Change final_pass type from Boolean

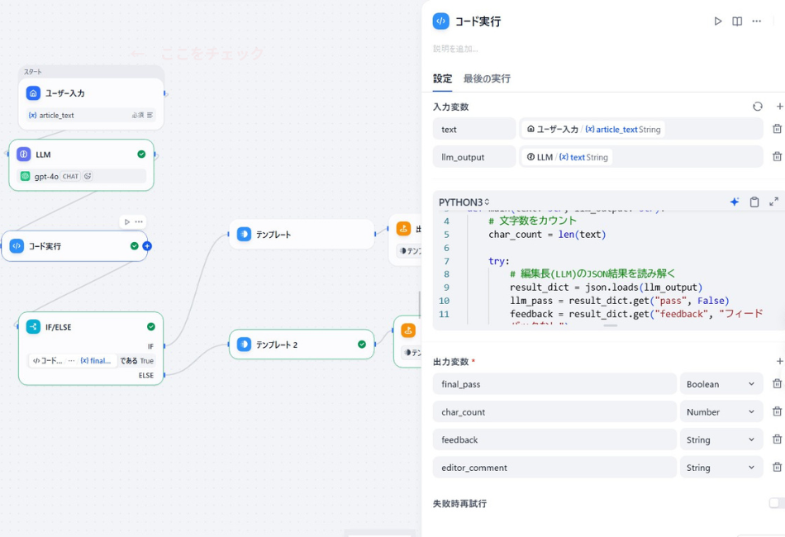click(x=721, y=383)
